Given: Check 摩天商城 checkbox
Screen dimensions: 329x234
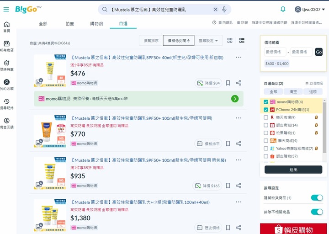Looking at the screenshot, I should point(266,141).
